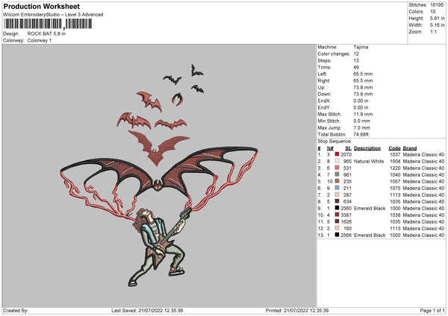
Task: Click the St. column header
Action: [x=346, y=148]
